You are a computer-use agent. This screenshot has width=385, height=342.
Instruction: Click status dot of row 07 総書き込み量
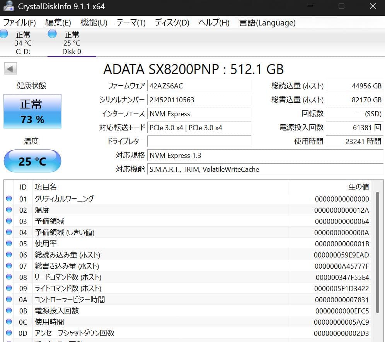(9, 266)
